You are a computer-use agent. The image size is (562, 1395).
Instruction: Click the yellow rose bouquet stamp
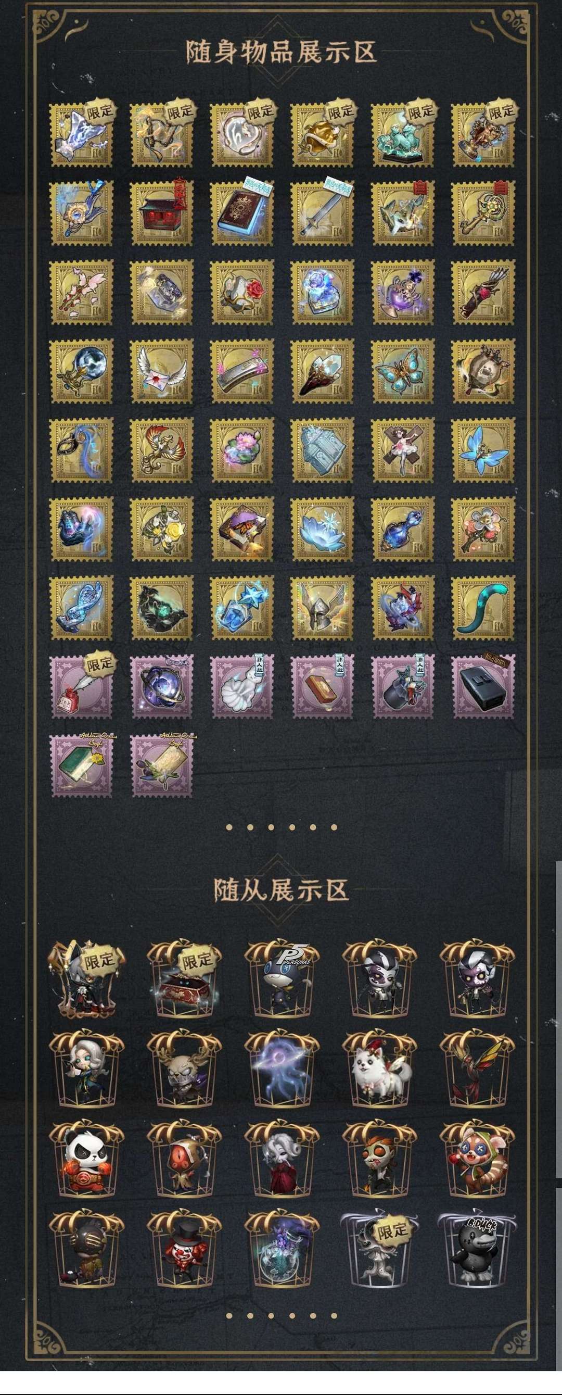162,530
